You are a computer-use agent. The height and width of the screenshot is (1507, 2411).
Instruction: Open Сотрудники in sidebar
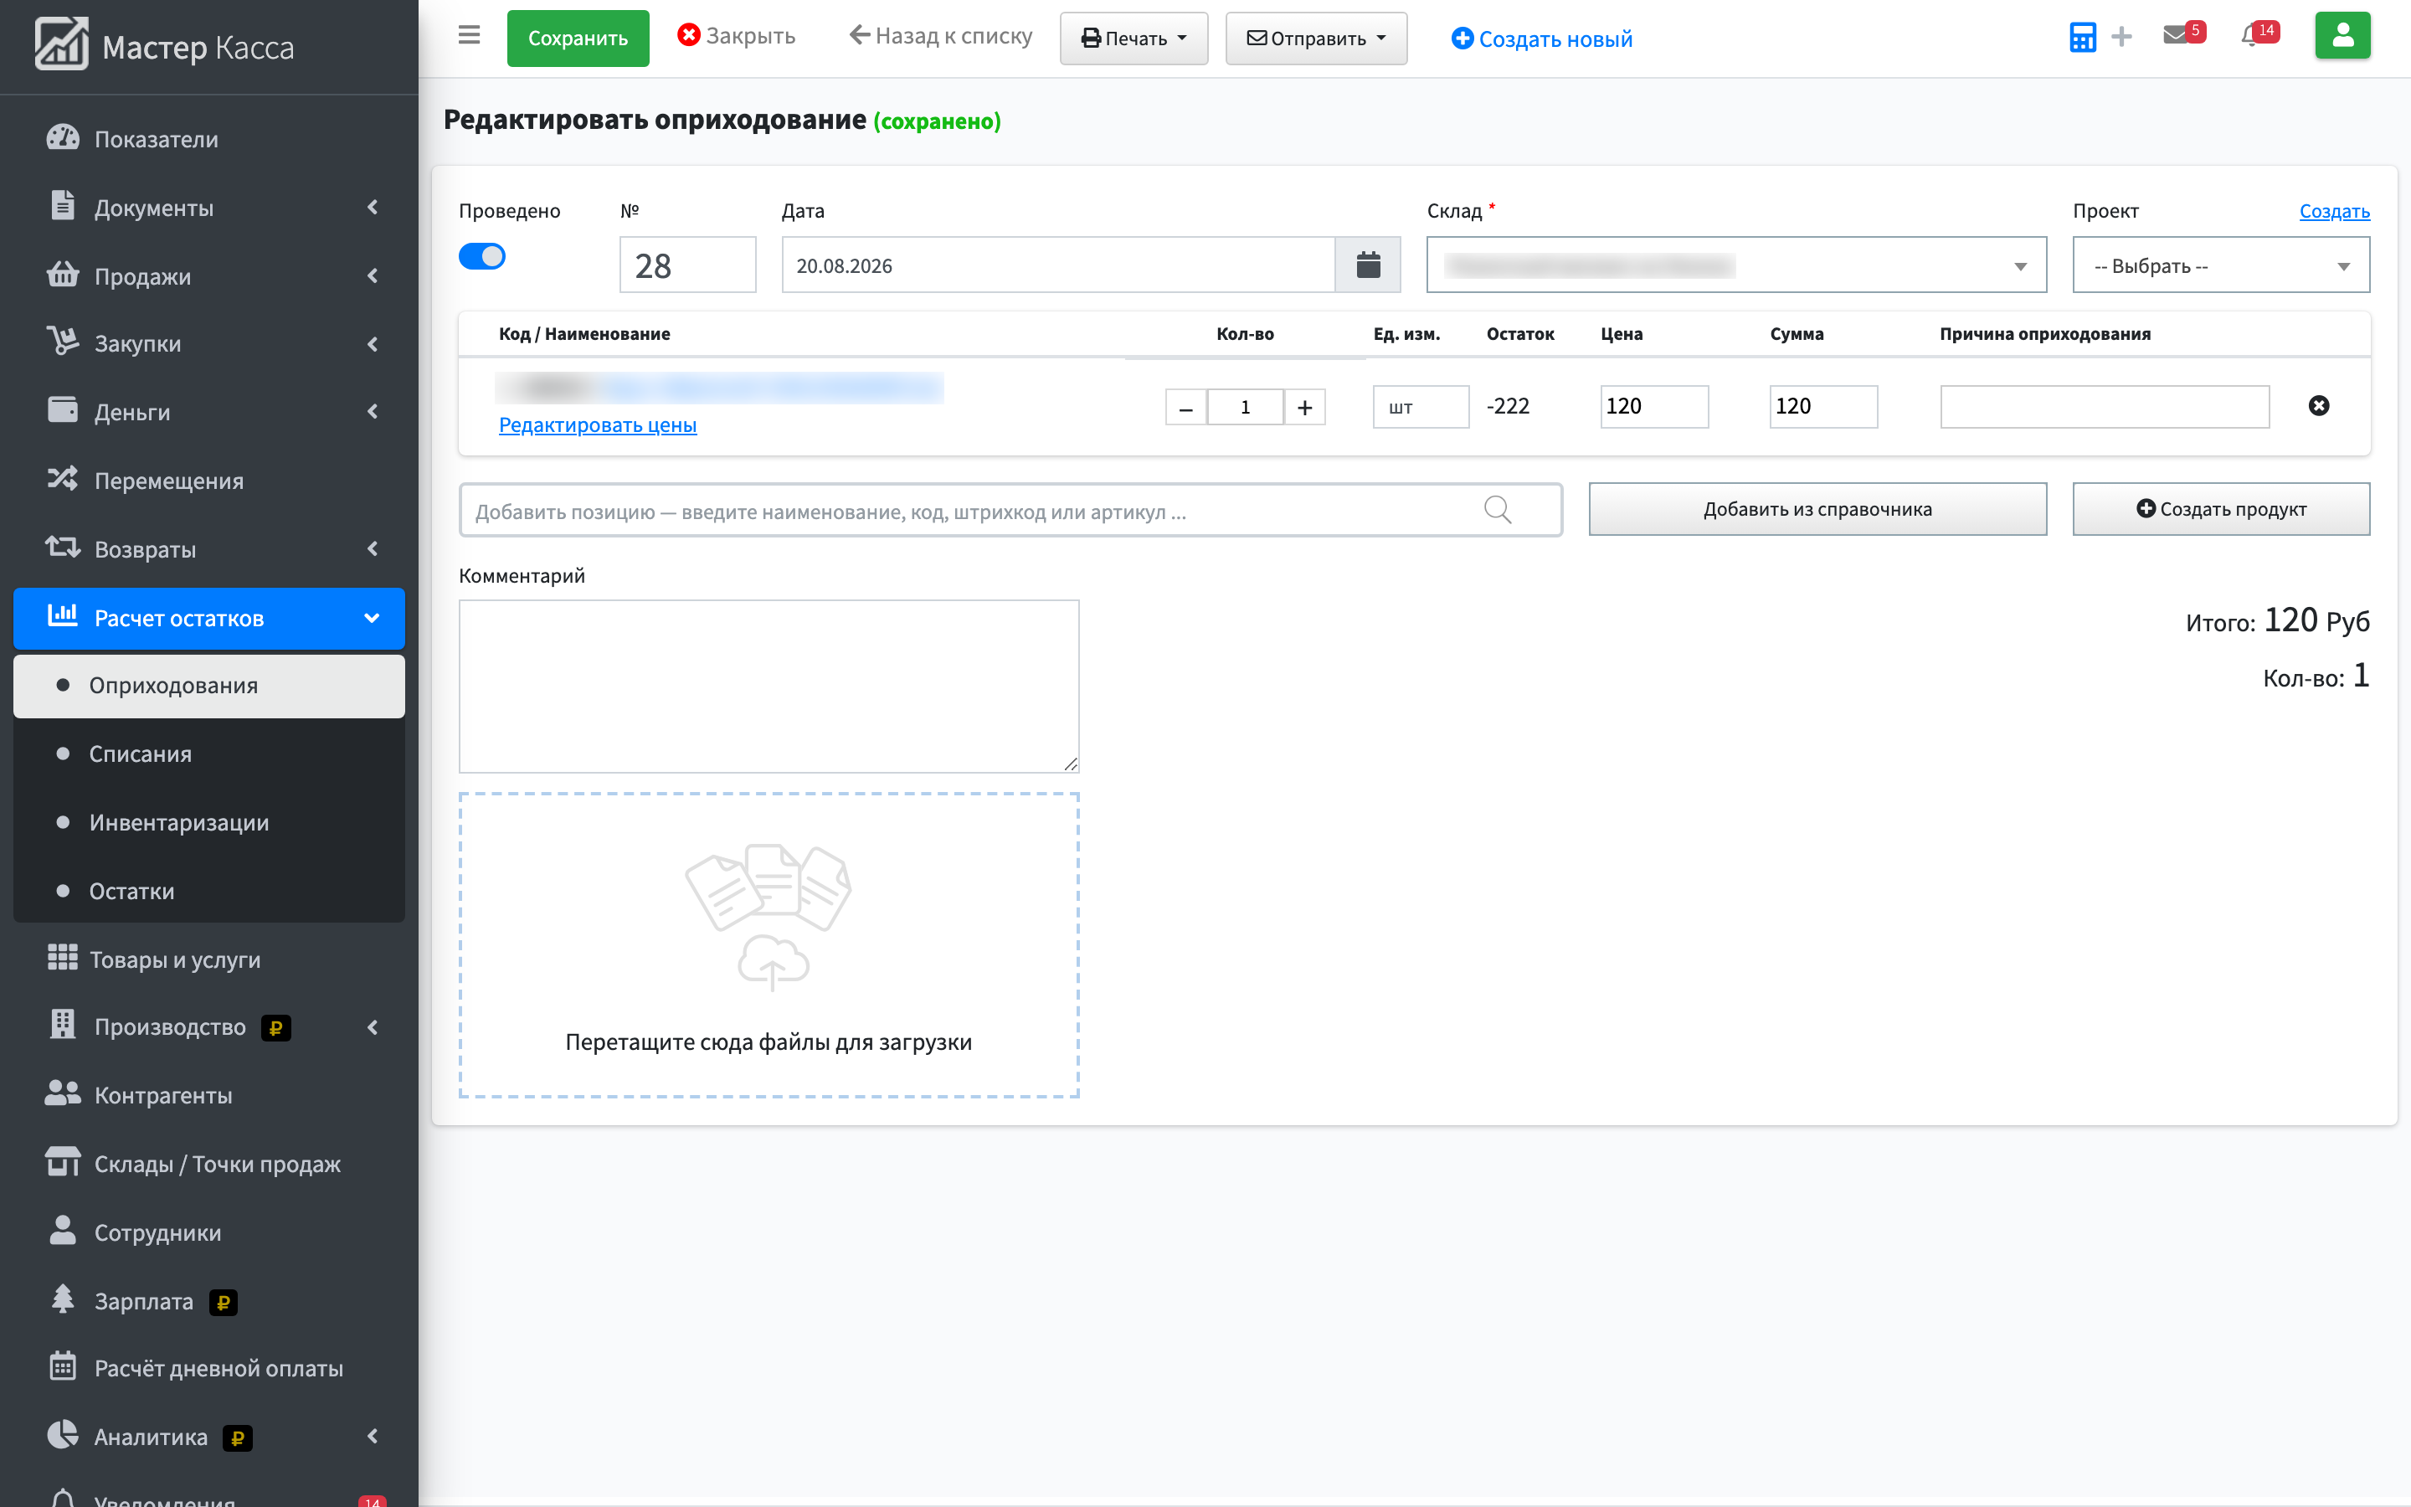pyautogui.click(x=209, y=1232)
